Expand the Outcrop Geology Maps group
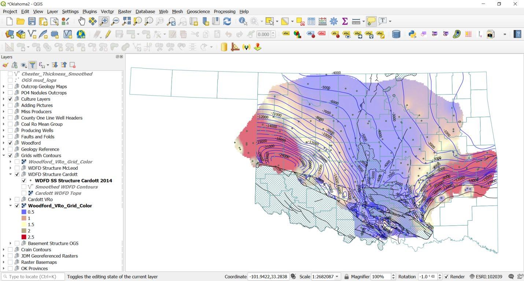 pos(4,87)
